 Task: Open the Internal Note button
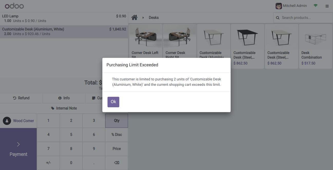pos(64,108)
